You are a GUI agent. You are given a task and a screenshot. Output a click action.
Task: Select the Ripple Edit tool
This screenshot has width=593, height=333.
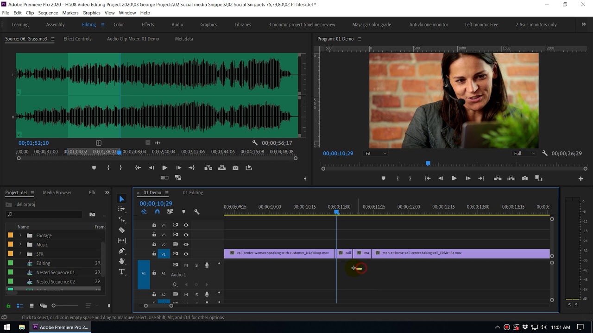click(121, 220)
